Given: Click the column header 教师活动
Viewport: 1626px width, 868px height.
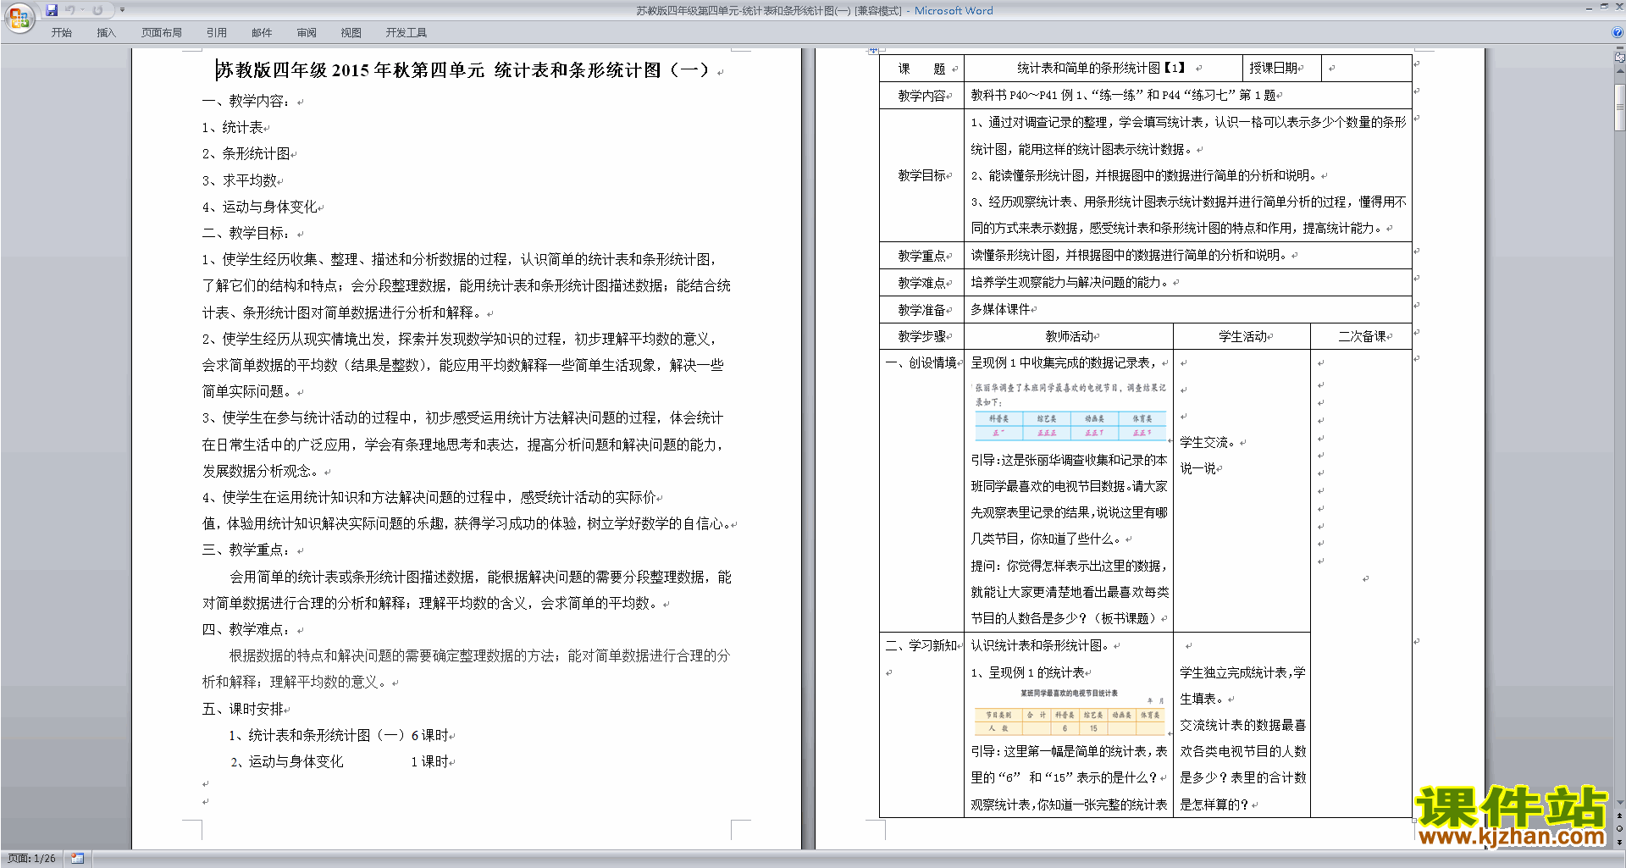Looking at the screenshot, I should click(x=1069, y=336).
